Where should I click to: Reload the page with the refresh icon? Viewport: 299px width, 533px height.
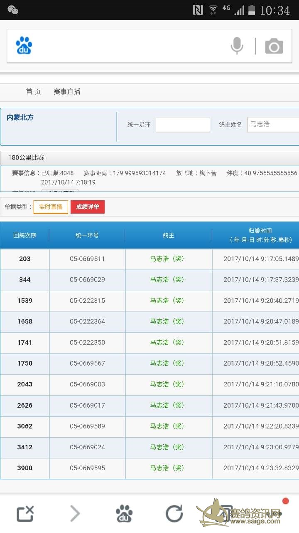[174, 513]
